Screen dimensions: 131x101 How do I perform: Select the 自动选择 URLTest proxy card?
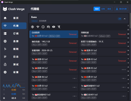pos(54,34)
